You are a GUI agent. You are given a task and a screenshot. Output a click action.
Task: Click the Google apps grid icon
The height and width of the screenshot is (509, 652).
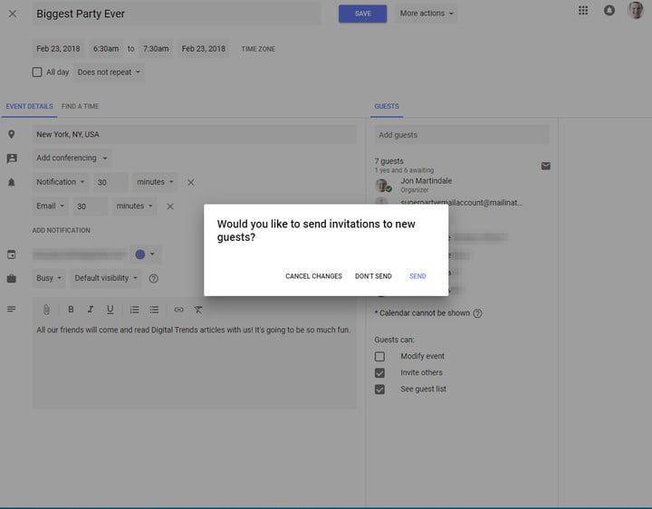click(x=583, y=11)
